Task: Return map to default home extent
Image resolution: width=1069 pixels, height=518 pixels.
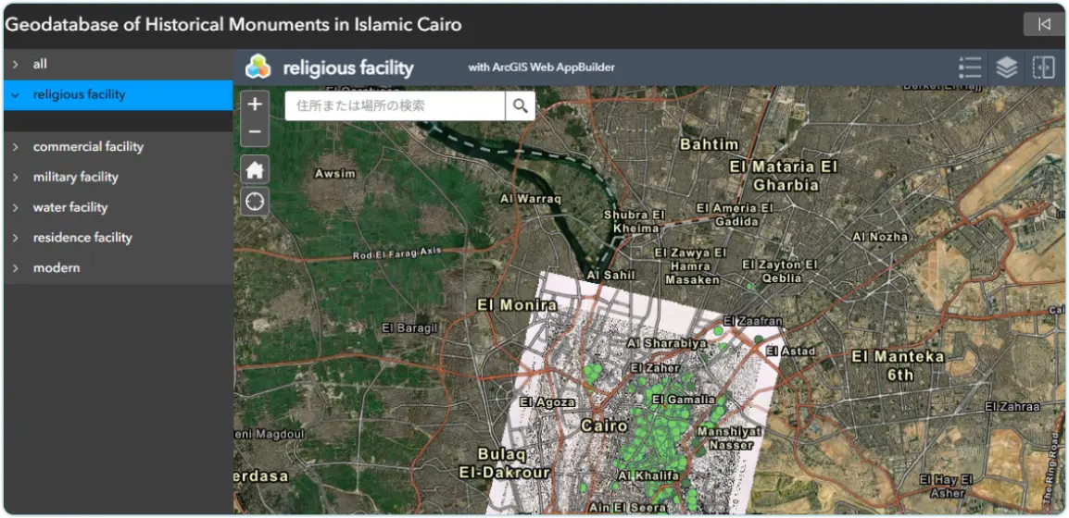Action: coord(255,170)
